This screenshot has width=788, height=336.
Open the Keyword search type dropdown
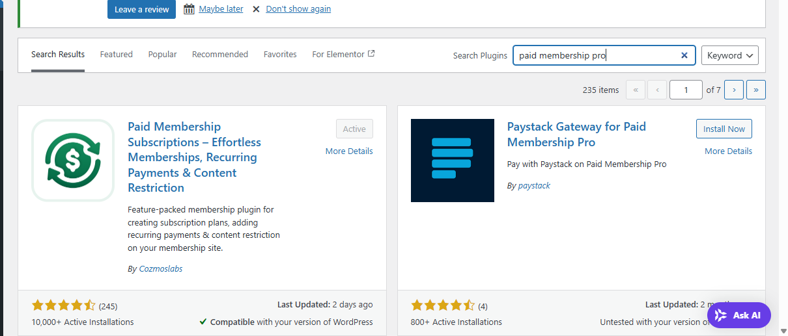point(729,55)
